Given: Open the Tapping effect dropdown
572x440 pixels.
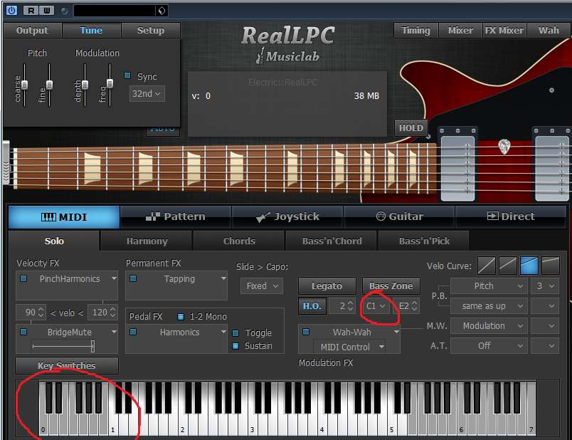Looking at the screenshot, I should click(223, 278).
